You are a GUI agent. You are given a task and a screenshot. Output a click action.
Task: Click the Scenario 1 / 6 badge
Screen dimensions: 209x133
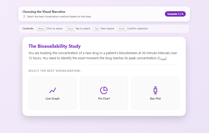[175, 14]
